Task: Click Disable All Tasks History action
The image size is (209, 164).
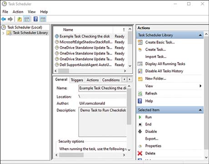Action: (x=164, y=71)
